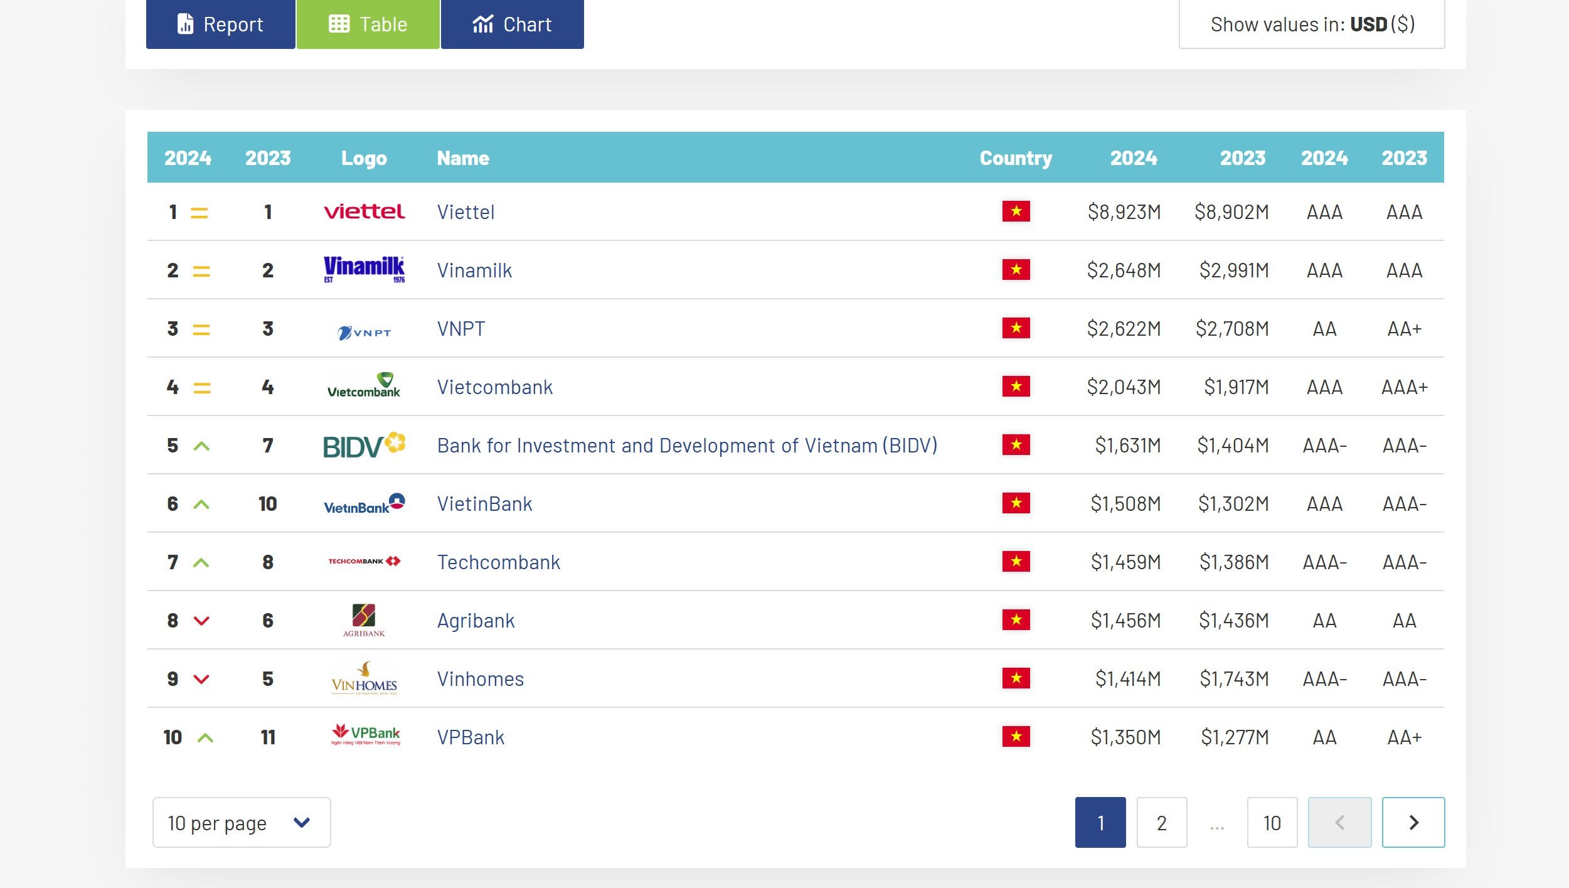
Task: Open the Techcombank brand link
Action: tap(499, 562)
